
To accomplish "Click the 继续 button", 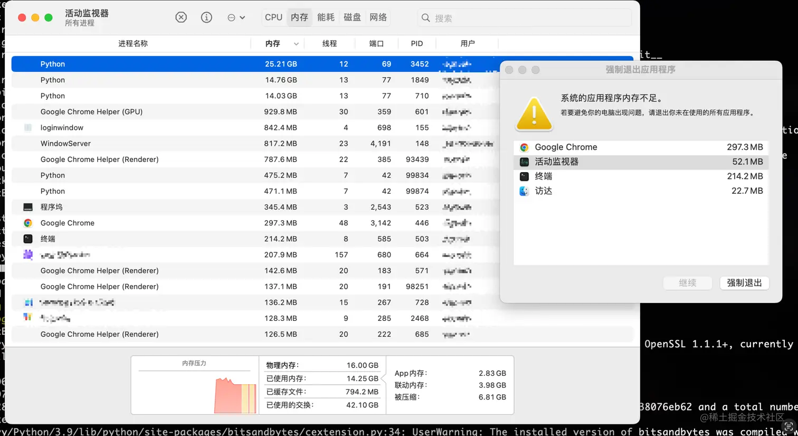I will (x=688, y=283).
